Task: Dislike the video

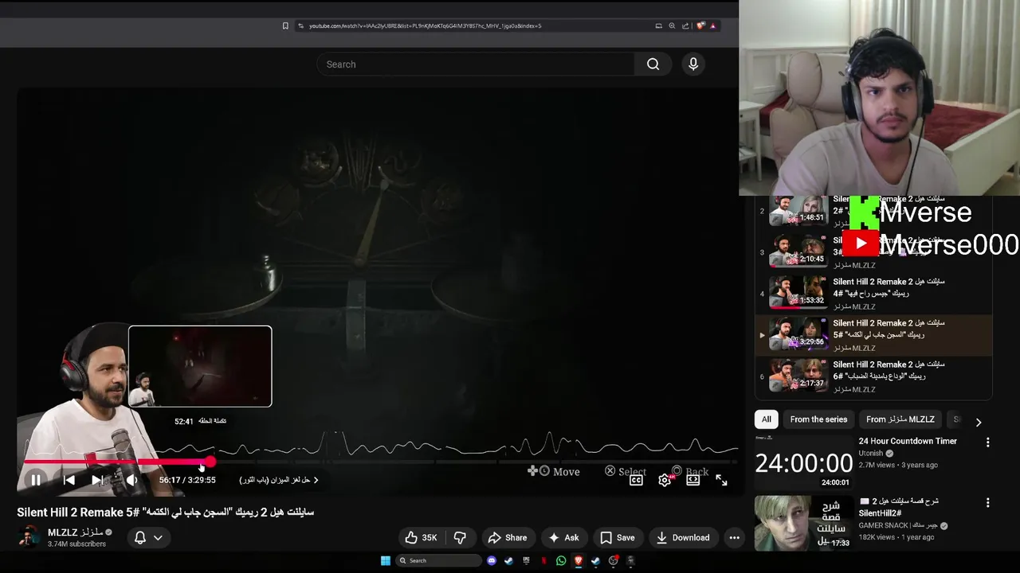Action: pyautogui.click(x=460, y=538)
